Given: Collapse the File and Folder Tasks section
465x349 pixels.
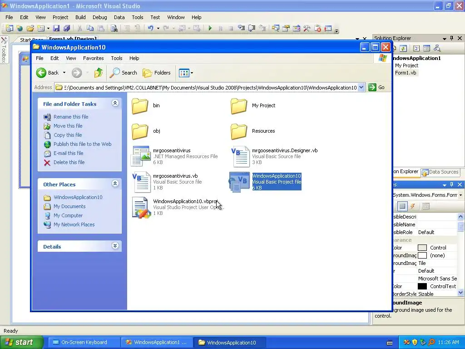Looking at the screenshot, I should click(x=115, y=103).
